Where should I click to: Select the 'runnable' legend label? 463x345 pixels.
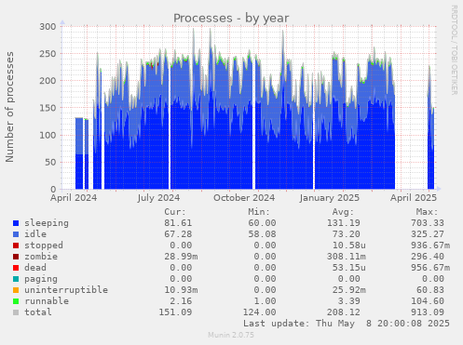tap(47, 301)
